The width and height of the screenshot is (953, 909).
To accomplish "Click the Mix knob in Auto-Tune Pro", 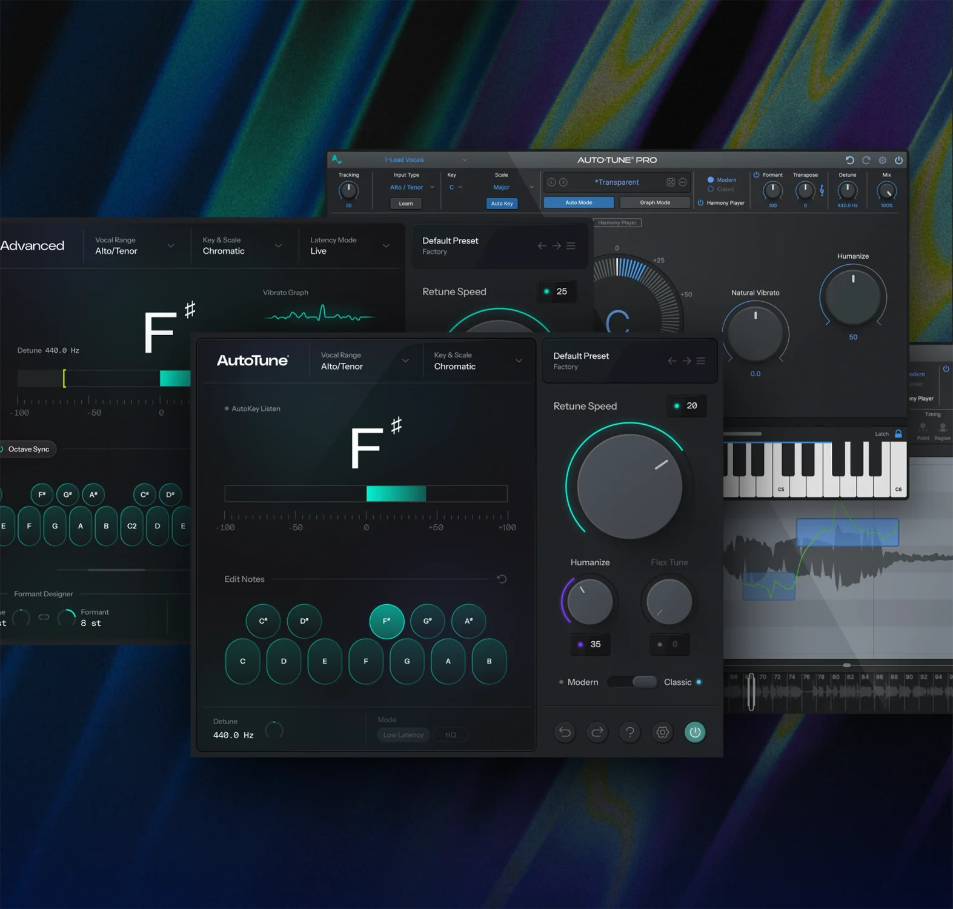I will (x=886, y=191).
